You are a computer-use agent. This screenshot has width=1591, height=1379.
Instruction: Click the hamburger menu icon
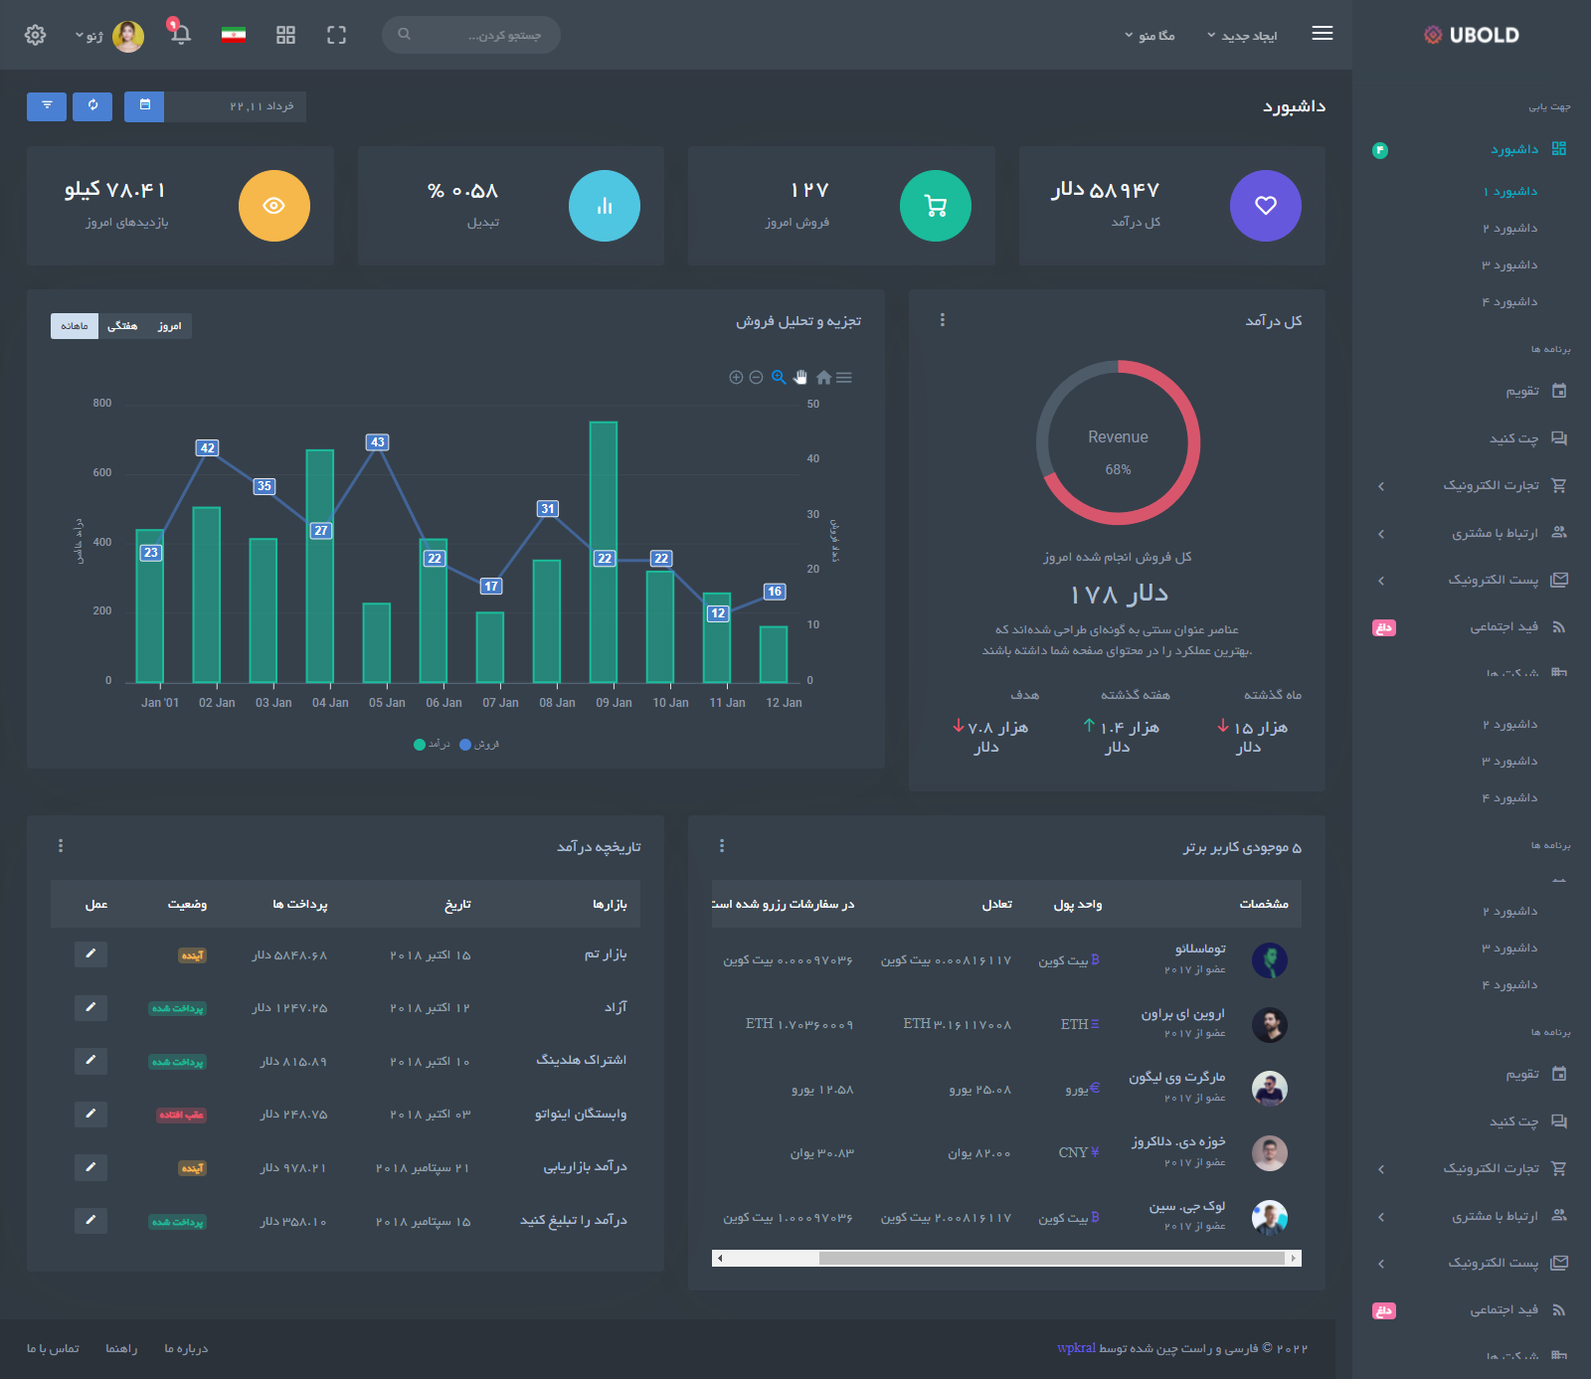(x=1322, y=34)
